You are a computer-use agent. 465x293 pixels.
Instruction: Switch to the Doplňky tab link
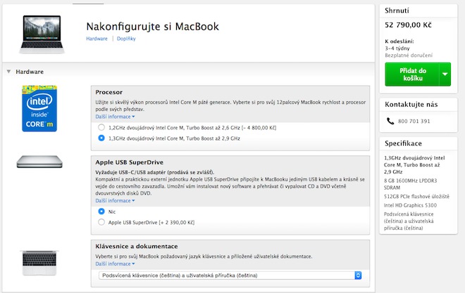pyautogui.click(x=126, y=39)
